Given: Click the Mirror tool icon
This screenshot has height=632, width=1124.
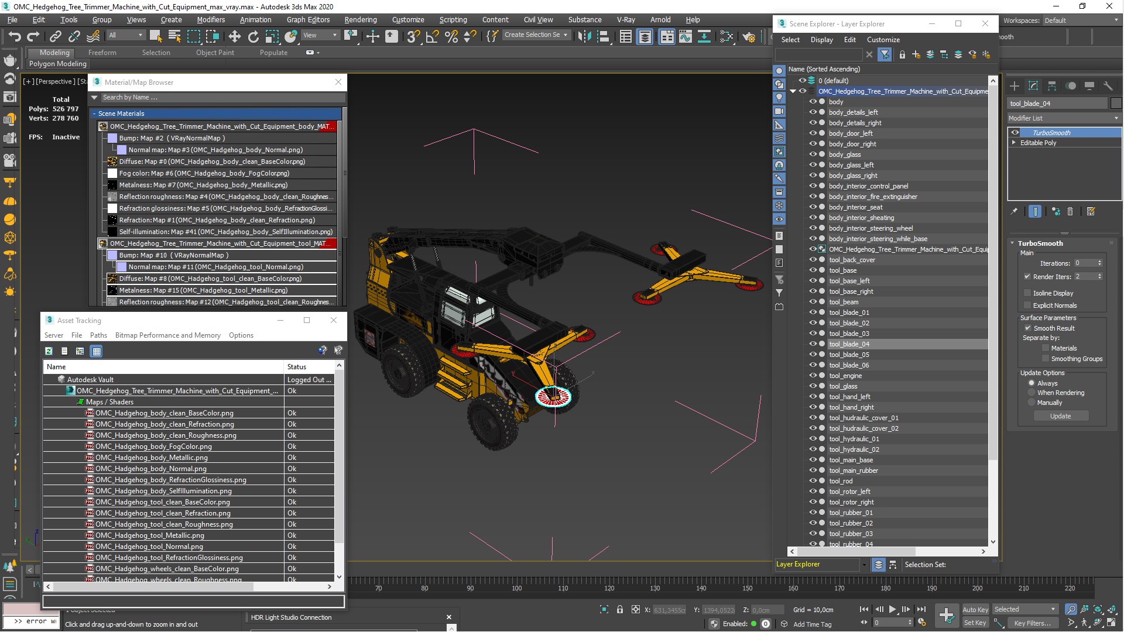Looking at the screenshot, I should [x=584, y=36].
